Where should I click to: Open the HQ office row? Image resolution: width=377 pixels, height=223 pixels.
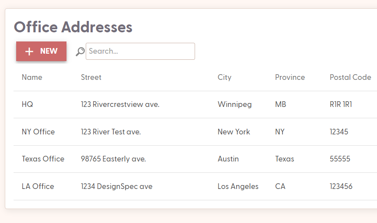(195, 104)
